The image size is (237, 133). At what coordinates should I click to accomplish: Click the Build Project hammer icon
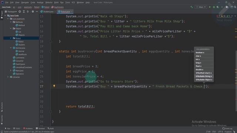[191, 7]
